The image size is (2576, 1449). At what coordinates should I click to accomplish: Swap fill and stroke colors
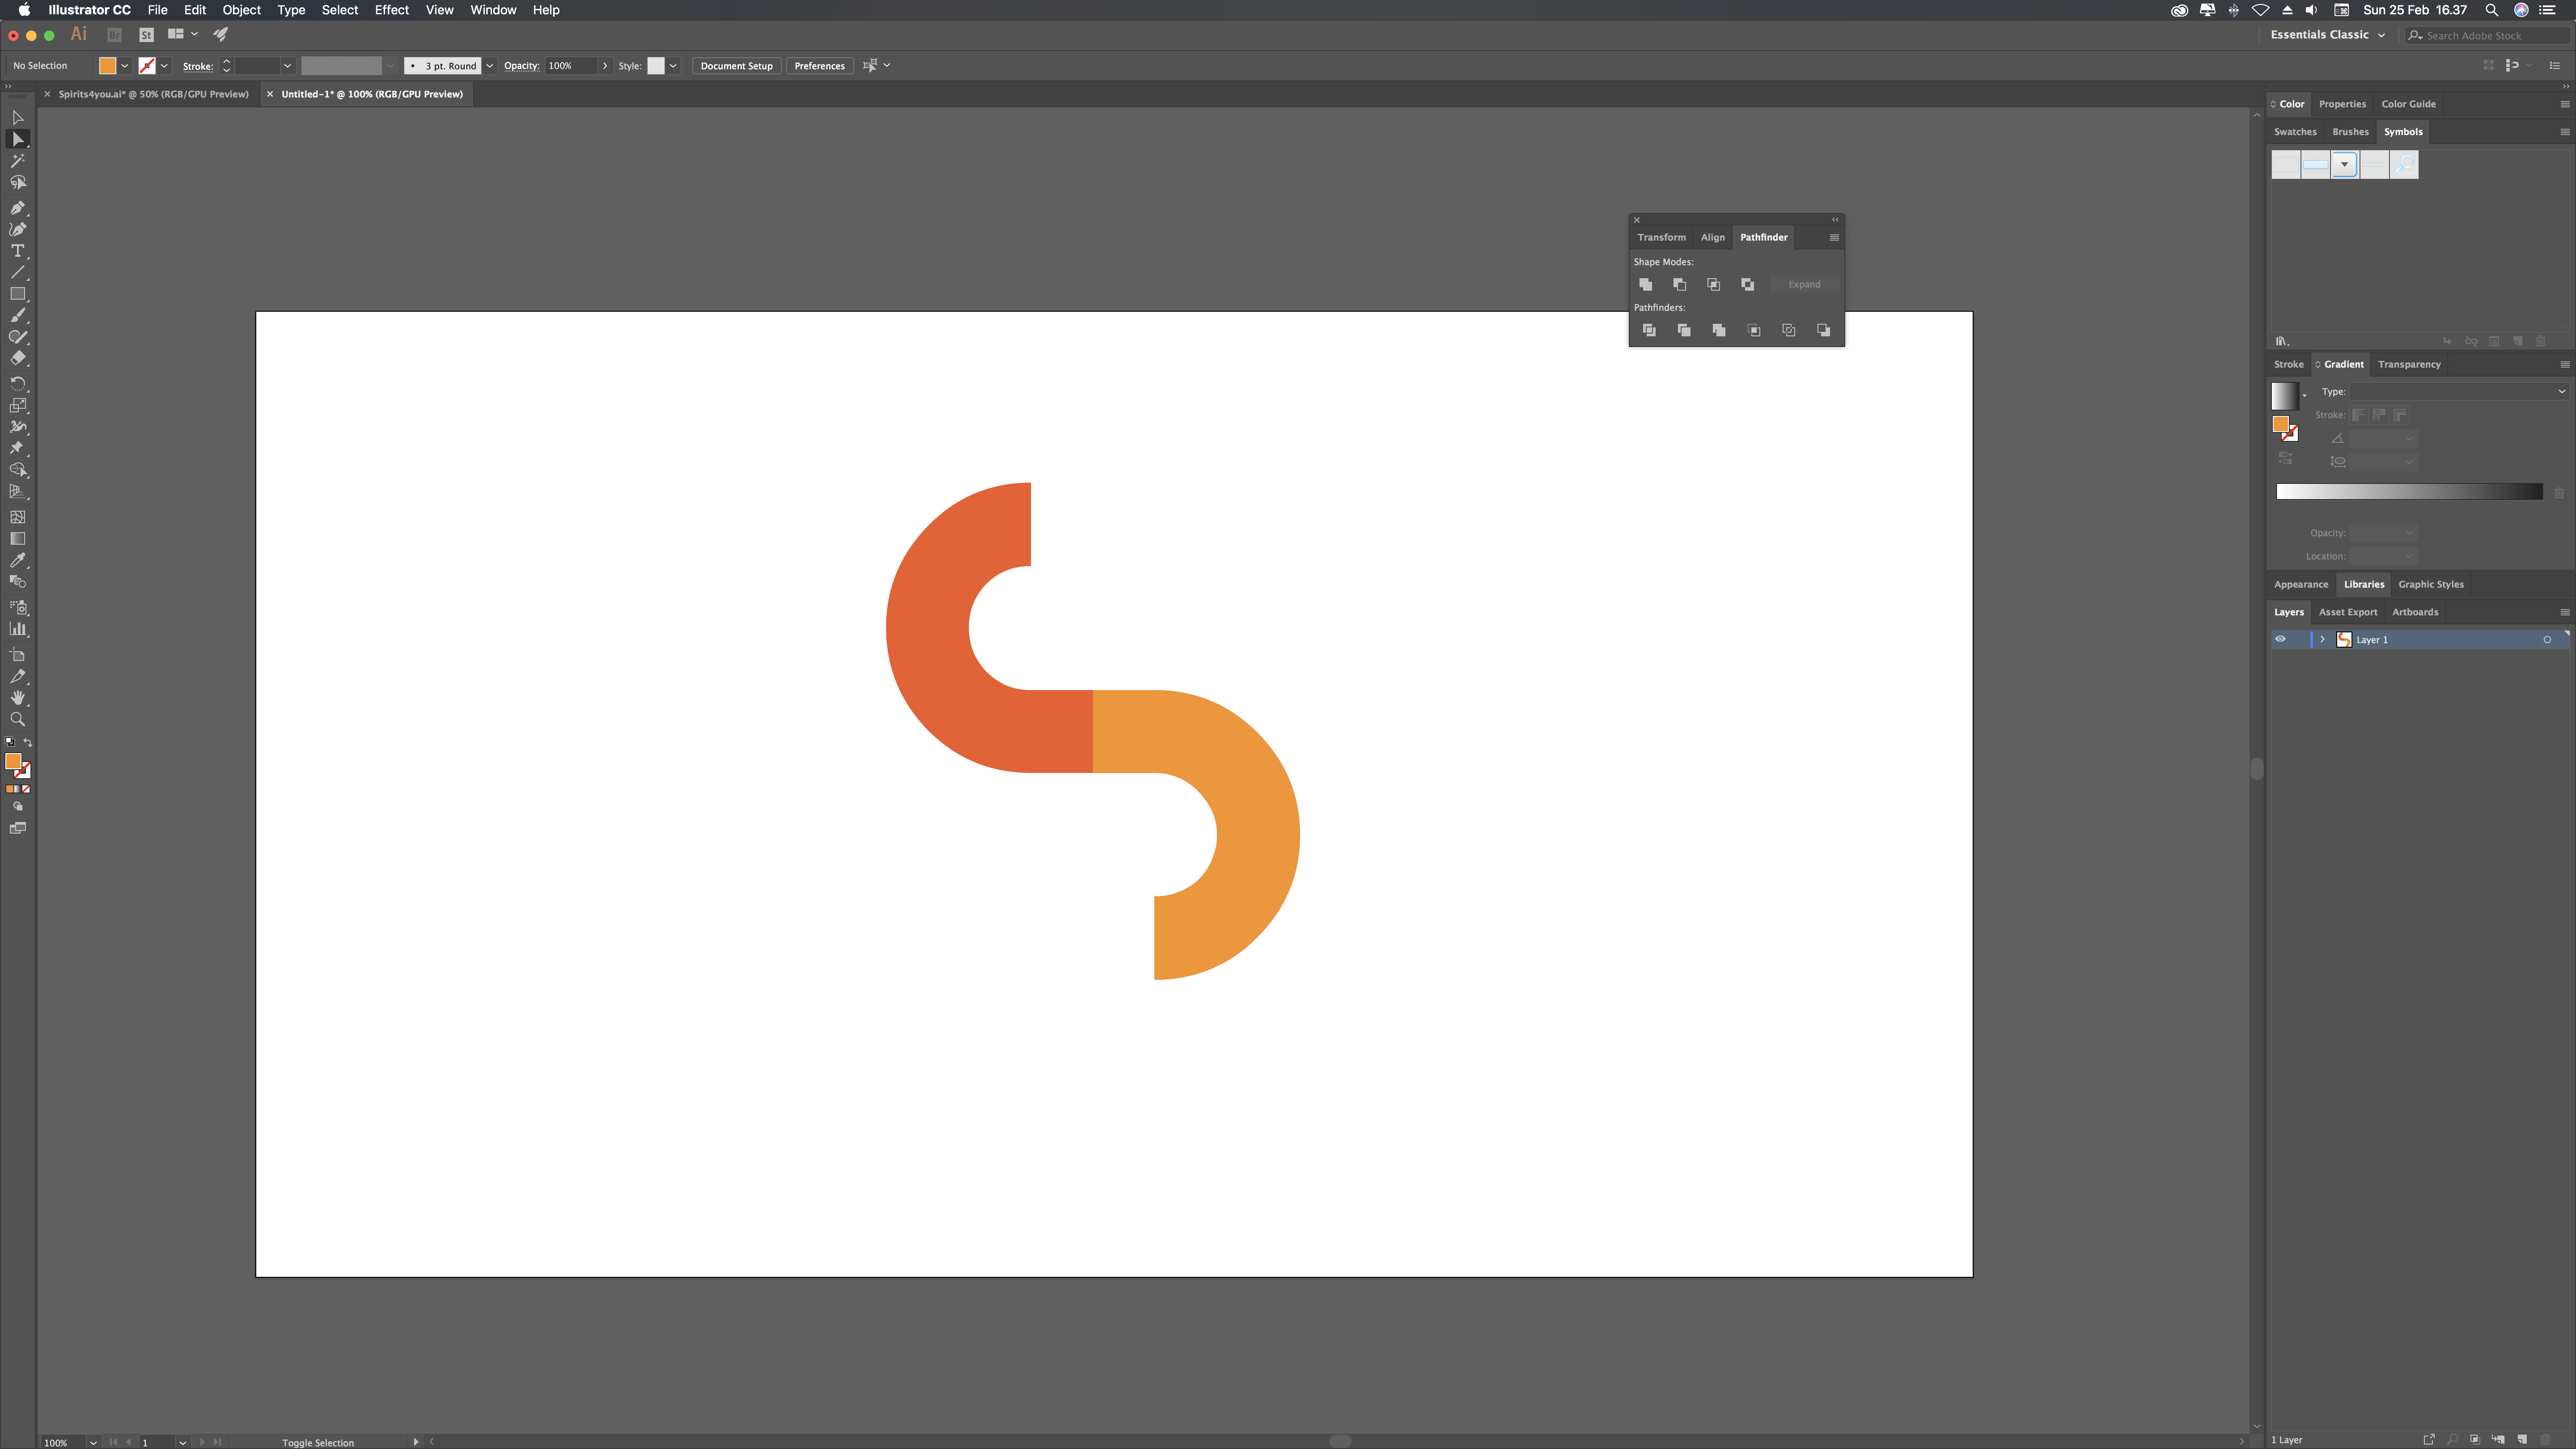[28, 742]
